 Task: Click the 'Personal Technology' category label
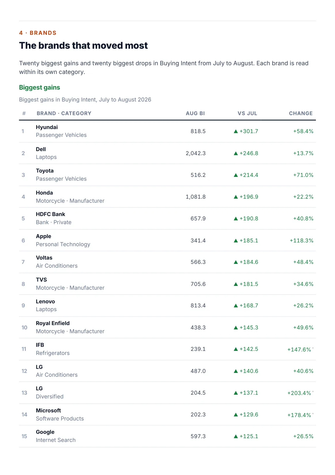(x=63, y=244)
